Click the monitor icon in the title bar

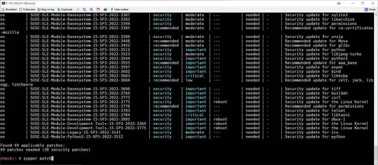[x=339, y=3]
